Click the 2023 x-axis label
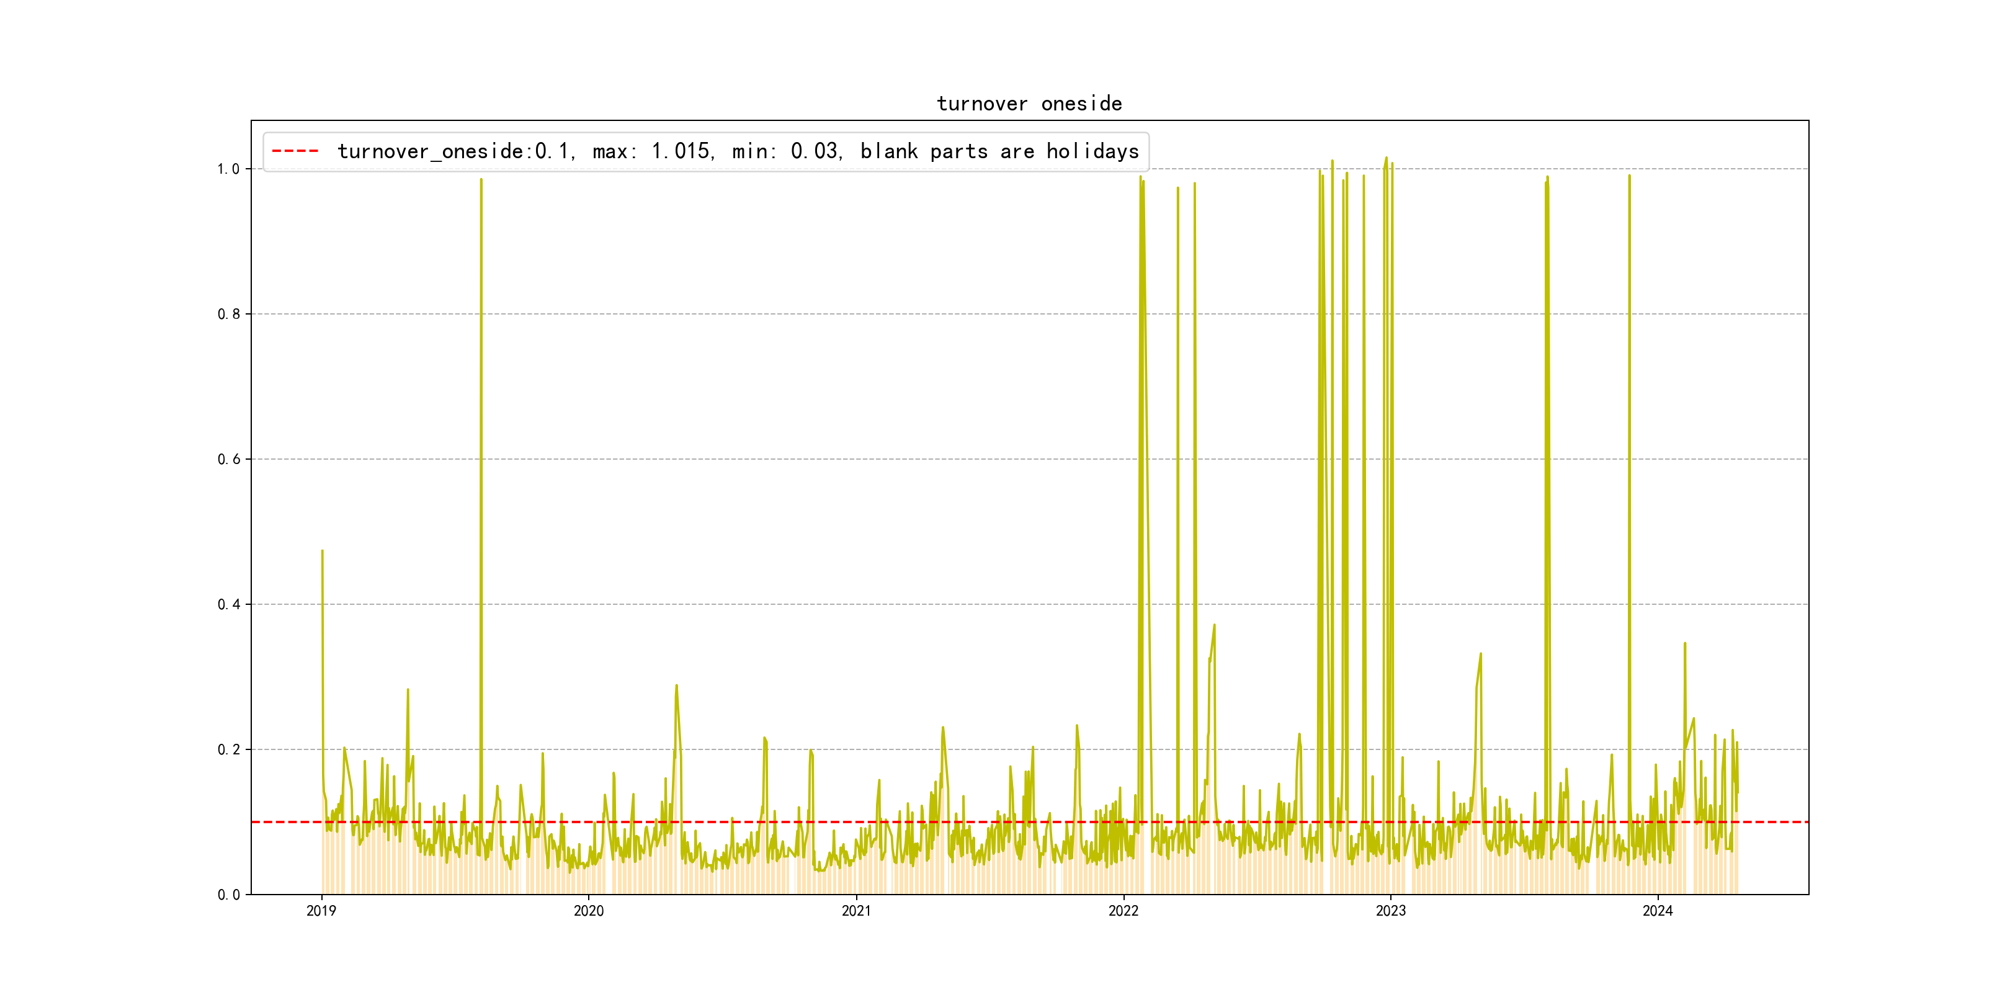2010x1005 pixels. click(1390, 911)
